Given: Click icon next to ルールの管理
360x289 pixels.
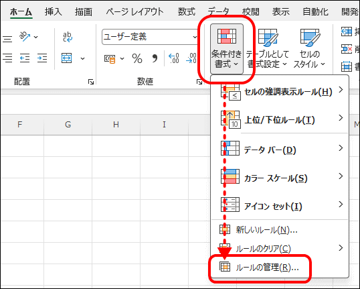Looking at the screenshot, I should (x=225, y=267).
